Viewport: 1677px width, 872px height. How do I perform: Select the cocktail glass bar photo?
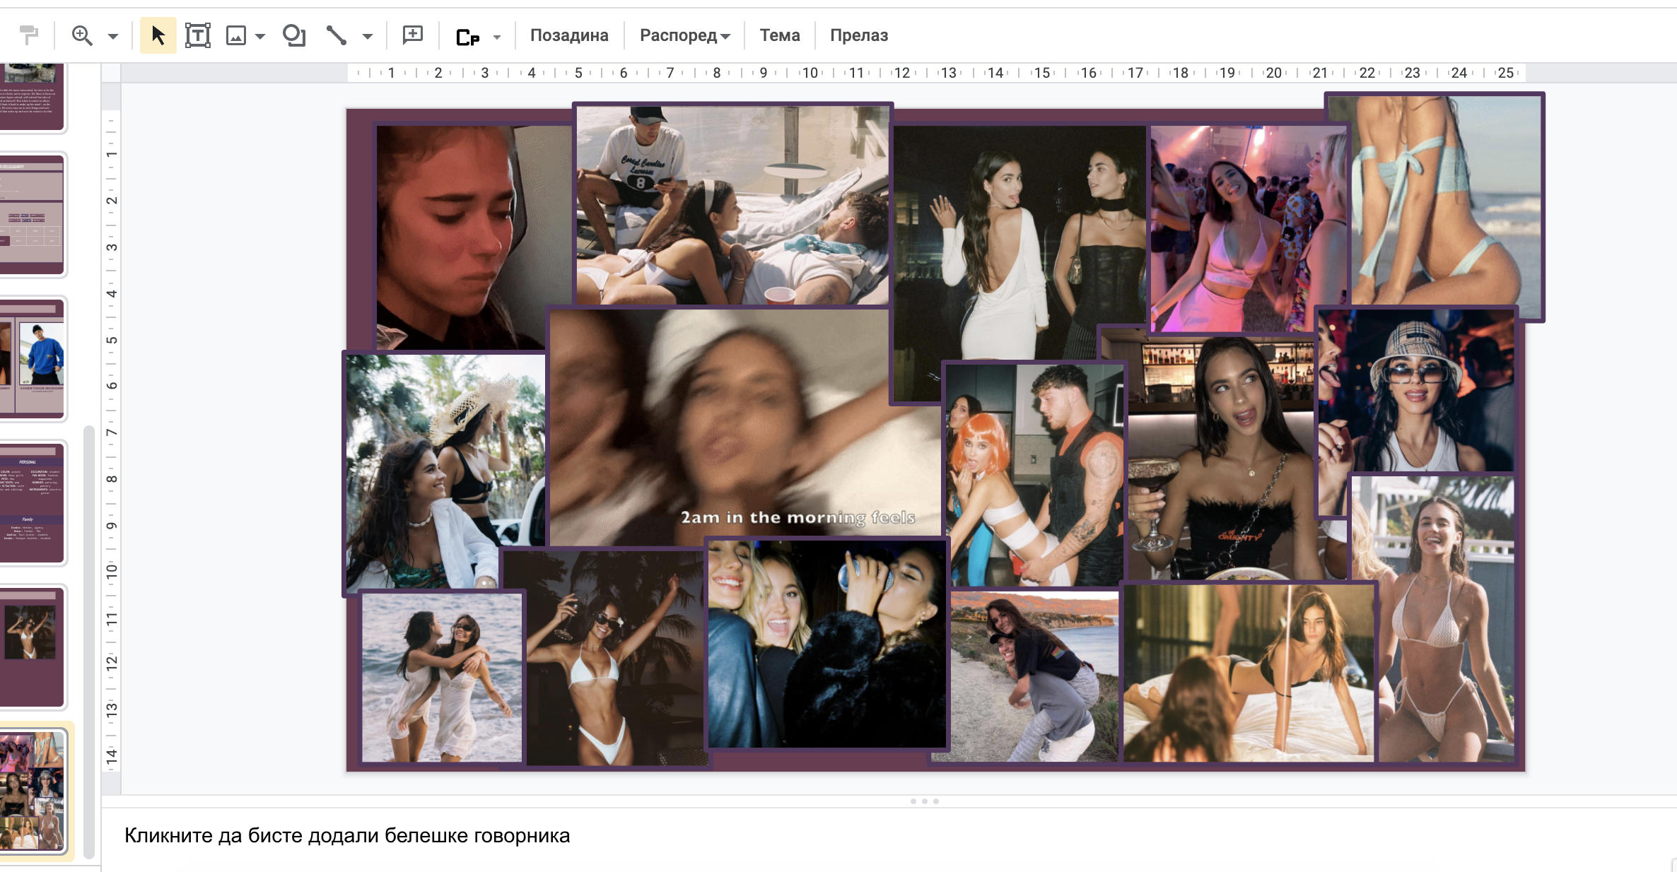coord(1222,458)
